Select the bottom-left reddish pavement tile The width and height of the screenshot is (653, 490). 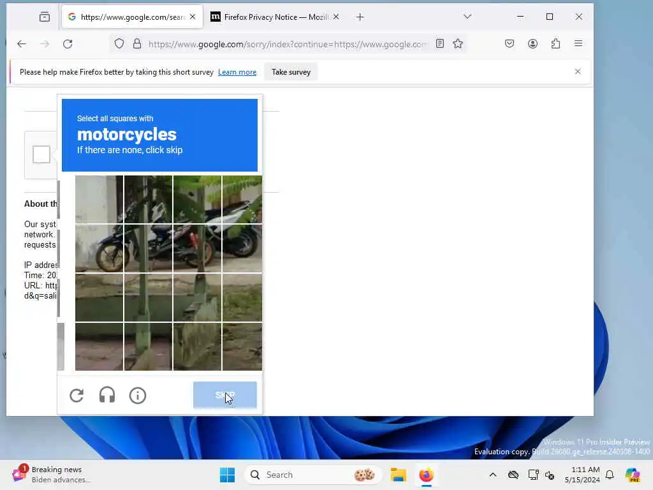(99, 346)
